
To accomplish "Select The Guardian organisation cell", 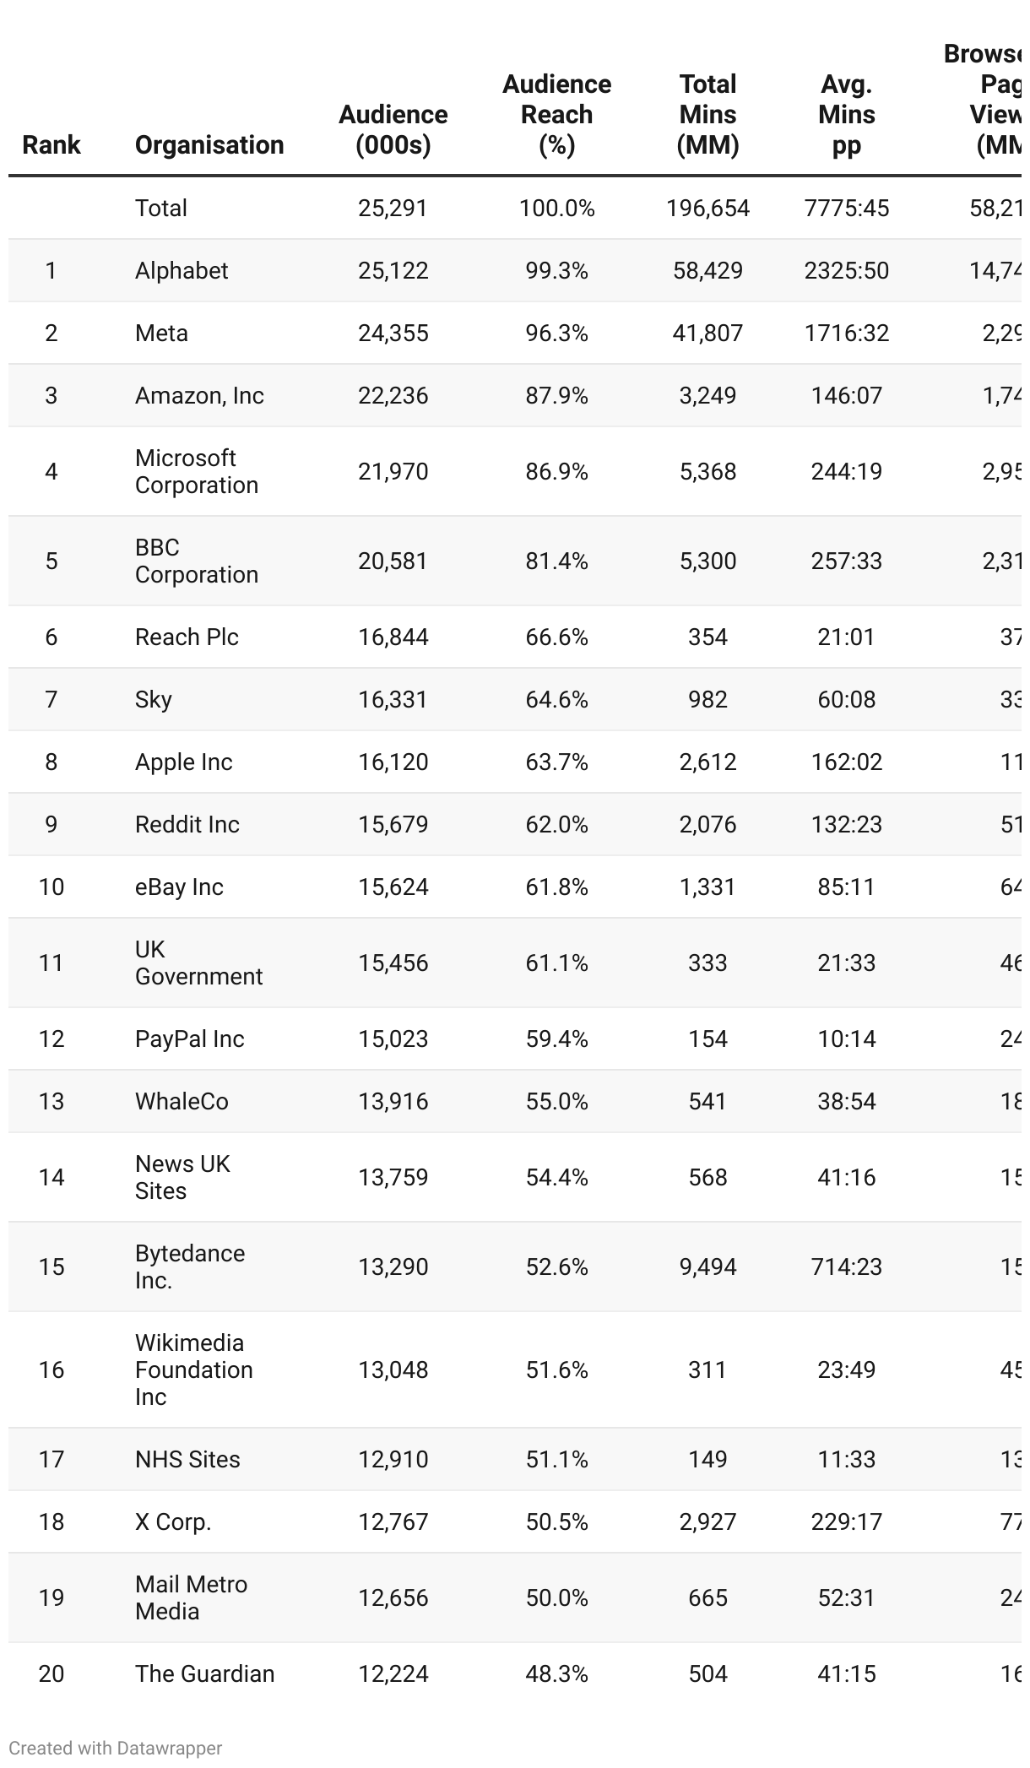I will [x=204, y=1673].
